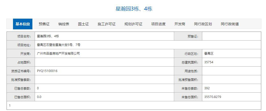Screen dimensions: 266x111
Task: Open the 国土证 tab
Action: (x=83, y=24)
